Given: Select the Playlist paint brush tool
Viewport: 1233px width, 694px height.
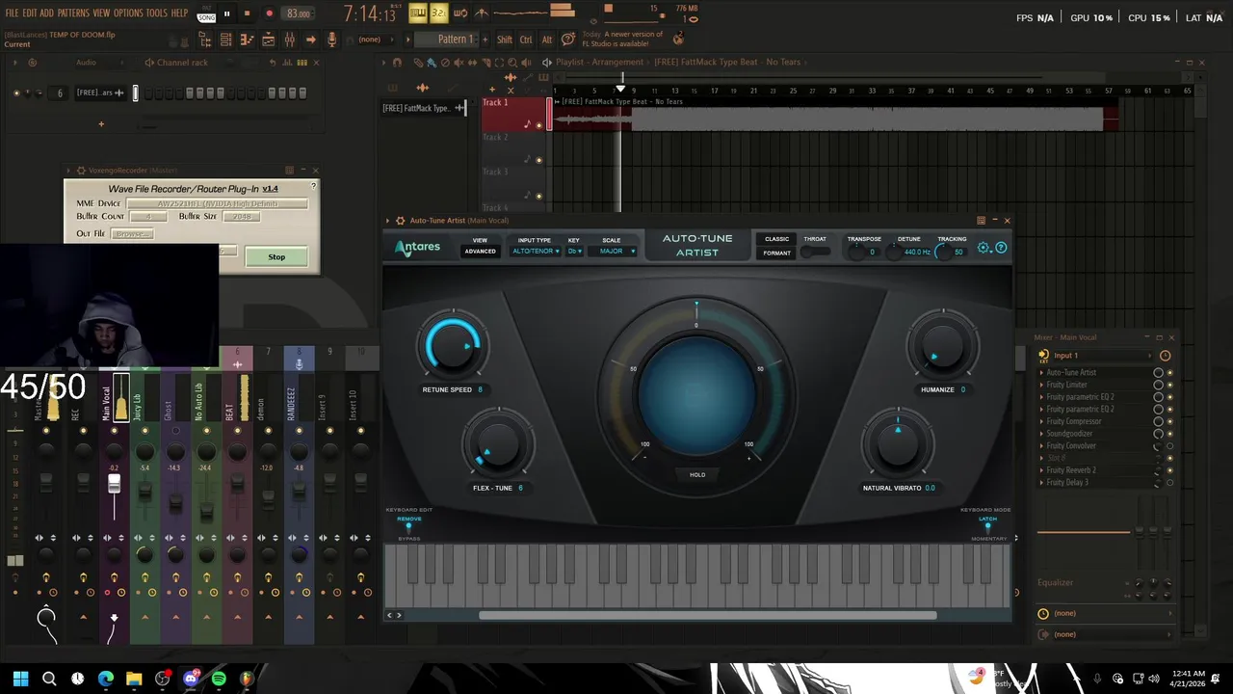Looking at the screenshot, I should point(432,63).
